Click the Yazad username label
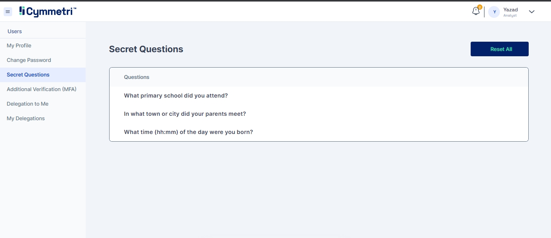Viewport: 551px width, 238px height. (510, 10)
